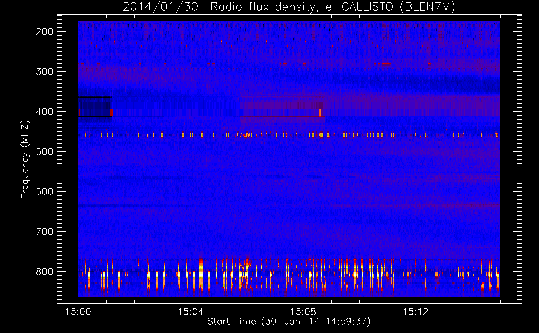Image resolution: width=539 pixels, height=333 pixels.
Task: Click the 15:00 time tick label
Action: pyautogui.click(x=78, y=312)
